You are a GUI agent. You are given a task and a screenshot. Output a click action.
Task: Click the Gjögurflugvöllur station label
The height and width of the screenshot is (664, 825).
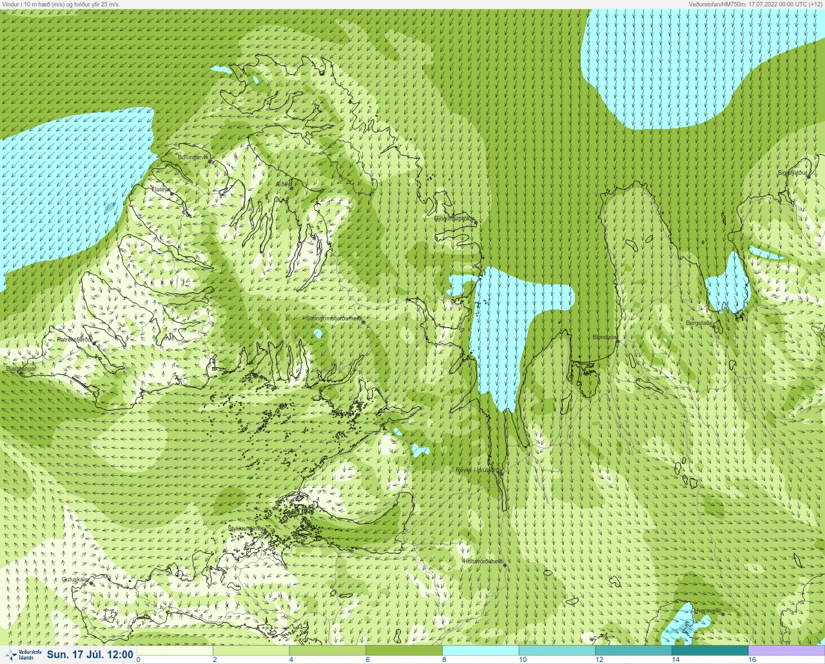coord(454,219)
